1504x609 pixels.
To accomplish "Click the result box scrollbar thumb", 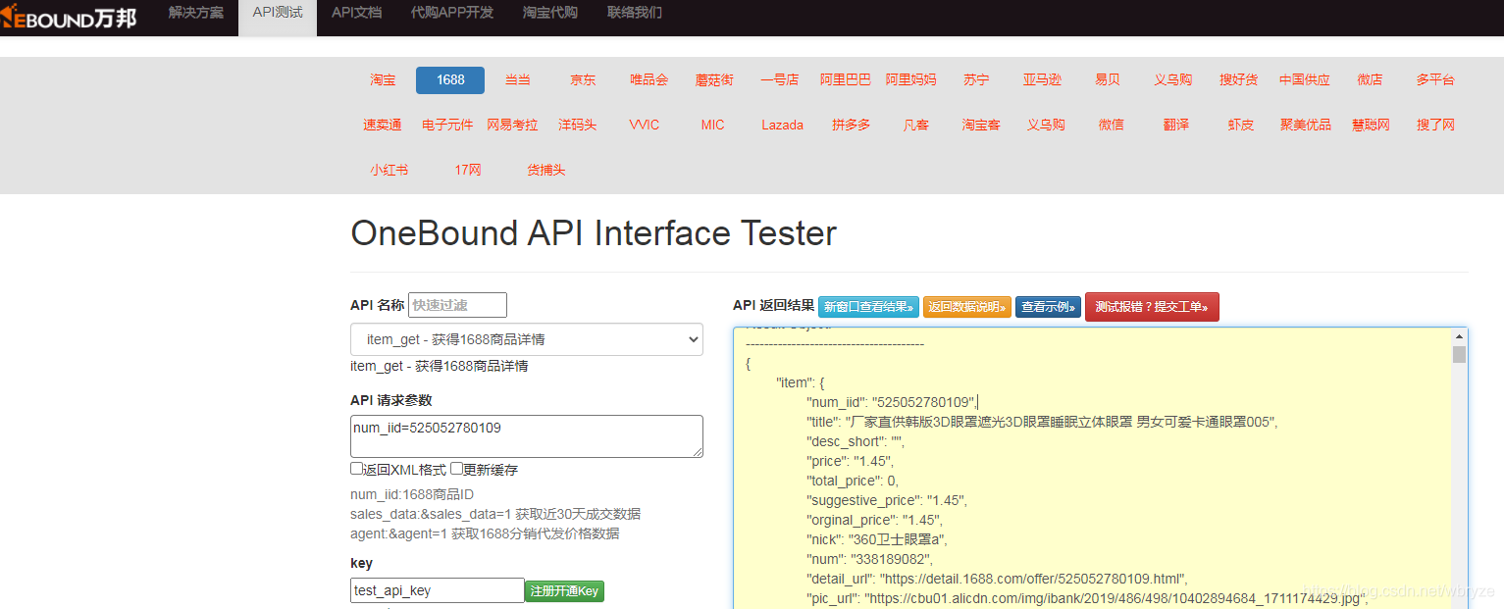I will [1459, 355].
